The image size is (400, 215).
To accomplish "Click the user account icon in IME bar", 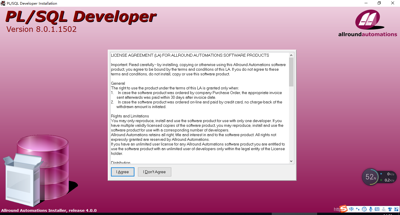I will [384, 209].
